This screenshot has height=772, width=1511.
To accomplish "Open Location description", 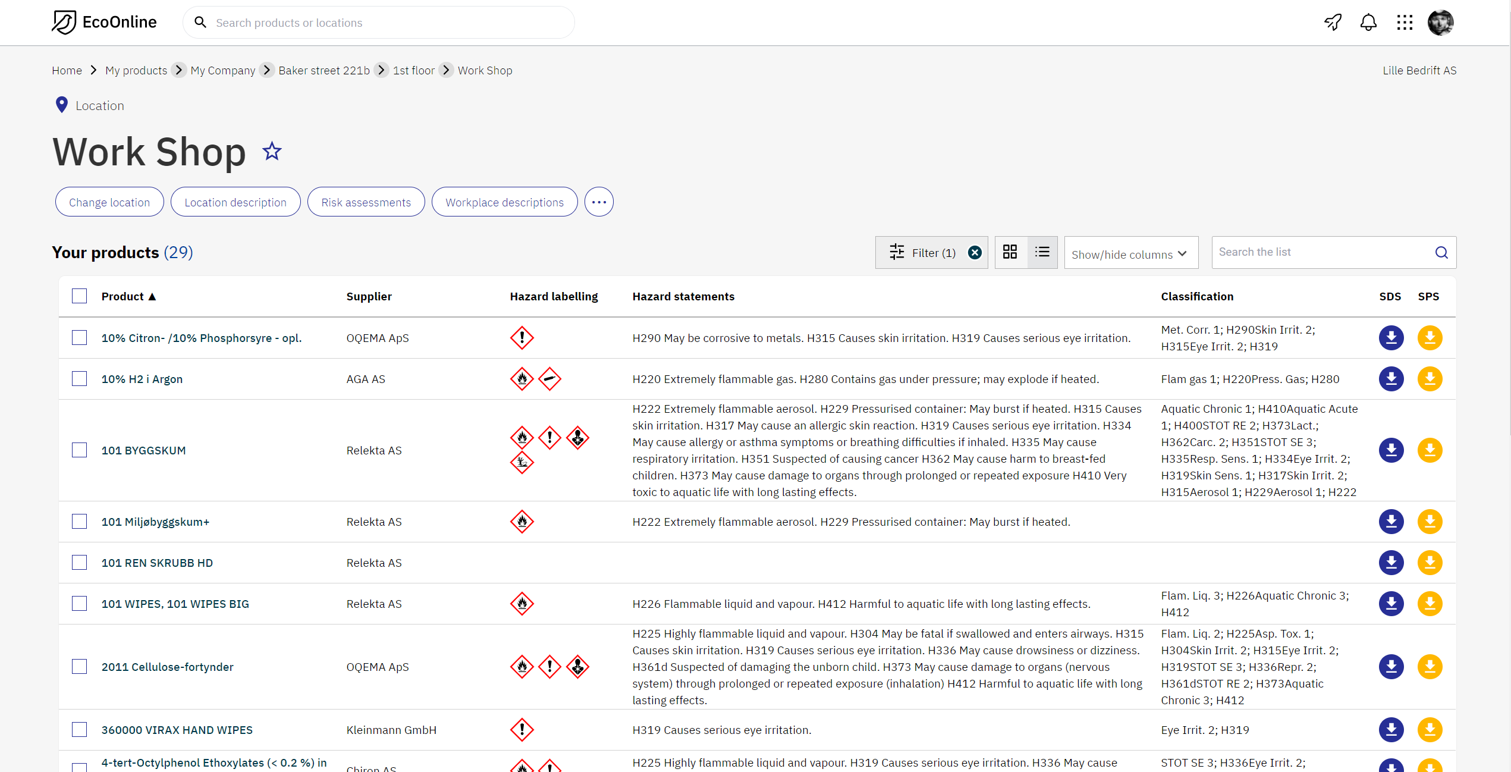I will 235,202.
